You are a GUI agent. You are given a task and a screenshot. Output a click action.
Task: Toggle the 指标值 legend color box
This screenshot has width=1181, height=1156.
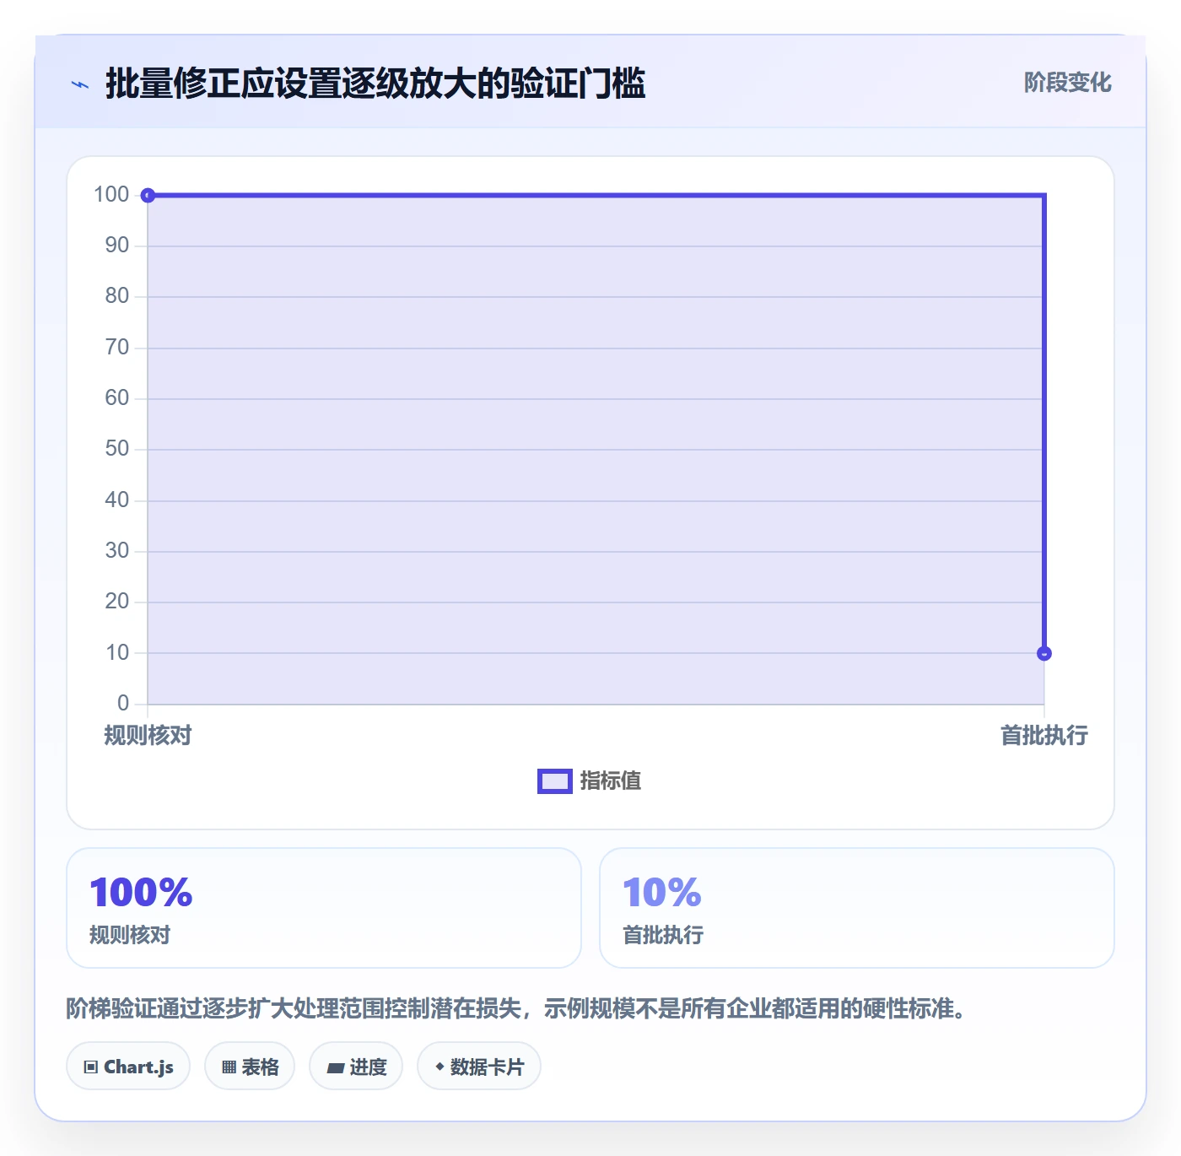pos(555,781)
